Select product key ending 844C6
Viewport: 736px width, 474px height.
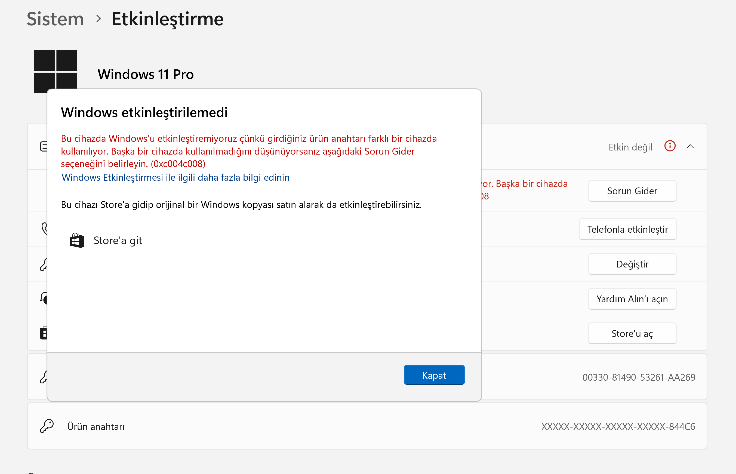pos(618,426)
